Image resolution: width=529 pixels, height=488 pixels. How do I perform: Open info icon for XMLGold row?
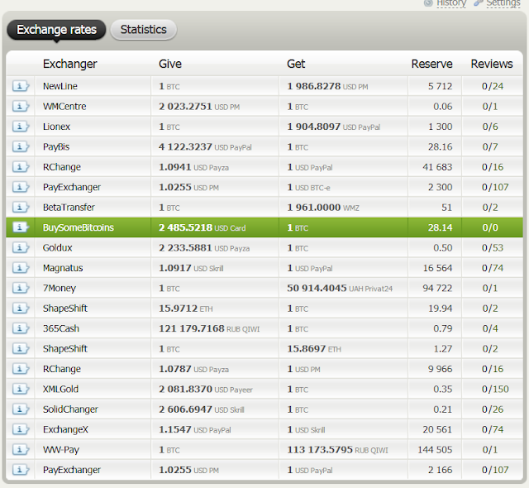tap(21, 389)
